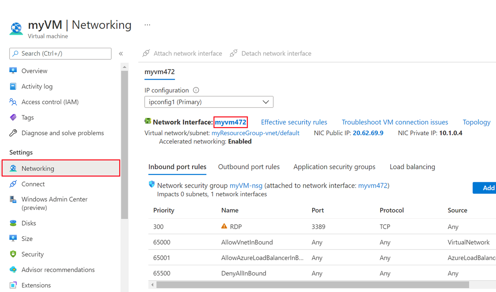The width and height of the screenshot is (496, 292).
Task: Open the ipconfig1 (Primary) dropdown
Action: click(209, 102)
